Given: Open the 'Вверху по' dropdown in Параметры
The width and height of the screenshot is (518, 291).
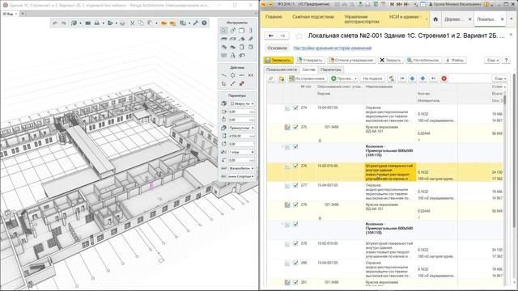Looking at the screenshot, I should click(242, 103).
